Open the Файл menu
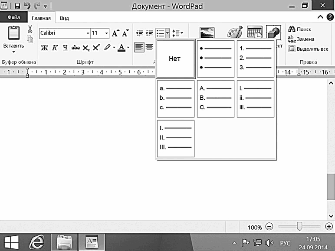This screenshot has width=335, height=251. coord(14,17)
